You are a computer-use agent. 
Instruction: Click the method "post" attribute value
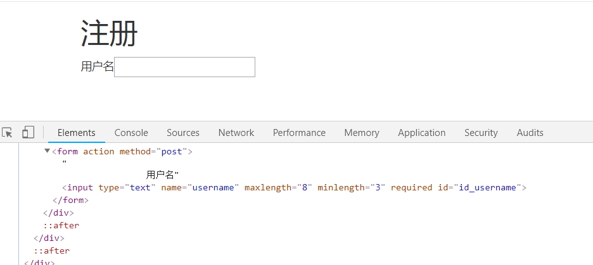tap(172, 151)
